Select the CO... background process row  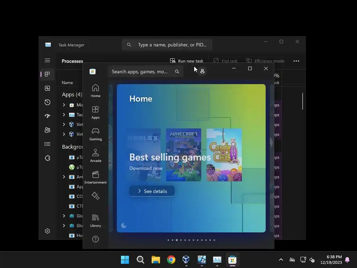(76, 196)
